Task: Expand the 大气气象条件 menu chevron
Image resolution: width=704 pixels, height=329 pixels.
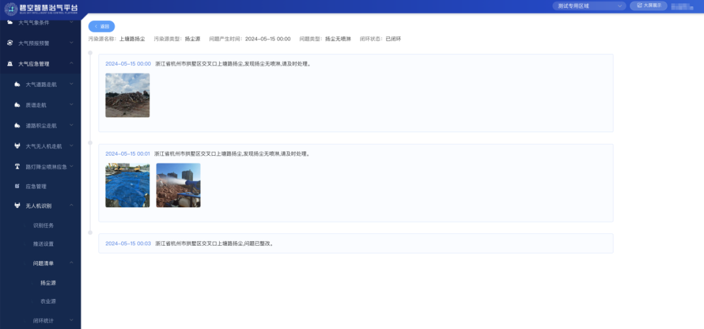Action: [x=71, y=23]
